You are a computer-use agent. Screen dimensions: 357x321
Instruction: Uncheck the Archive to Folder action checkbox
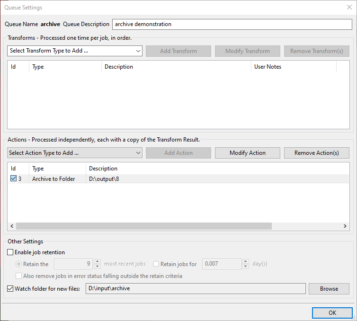[13, 179]
